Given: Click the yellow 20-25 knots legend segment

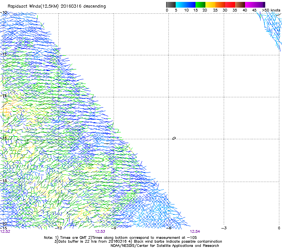Looking at the screenshot, I should (x=210, y=5).
